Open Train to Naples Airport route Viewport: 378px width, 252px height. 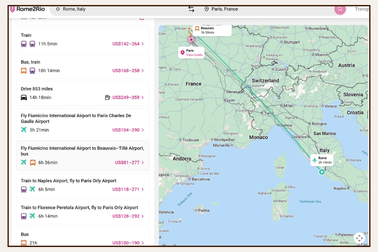[x=83, y=185]
